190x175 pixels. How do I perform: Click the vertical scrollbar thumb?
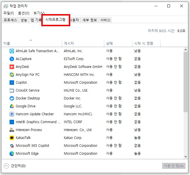[x=186, y=82]
